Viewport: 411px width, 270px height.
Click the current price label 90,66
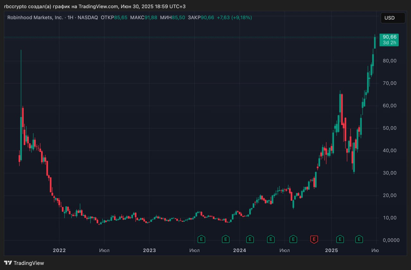click(389, 37)
